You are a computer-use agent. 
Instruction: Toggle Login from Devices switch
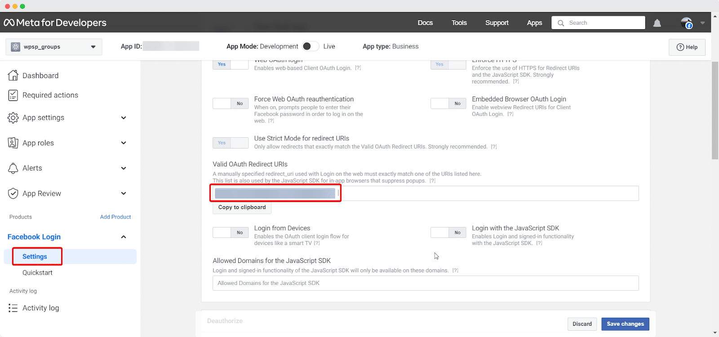coord(231,232)
